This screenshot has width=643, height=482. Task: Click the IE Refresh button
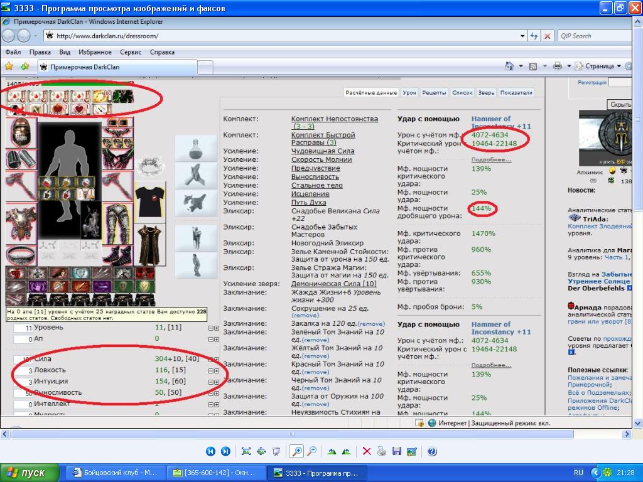(534, 36)
